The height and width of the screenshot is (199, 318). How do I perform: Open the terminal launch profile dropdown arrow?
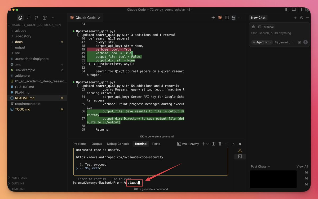pos(207,144)
